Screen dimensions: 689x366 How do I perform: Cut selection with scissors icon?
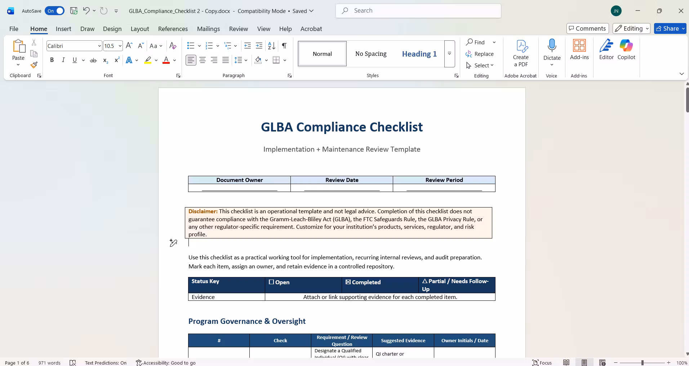[x=34, y=43]
